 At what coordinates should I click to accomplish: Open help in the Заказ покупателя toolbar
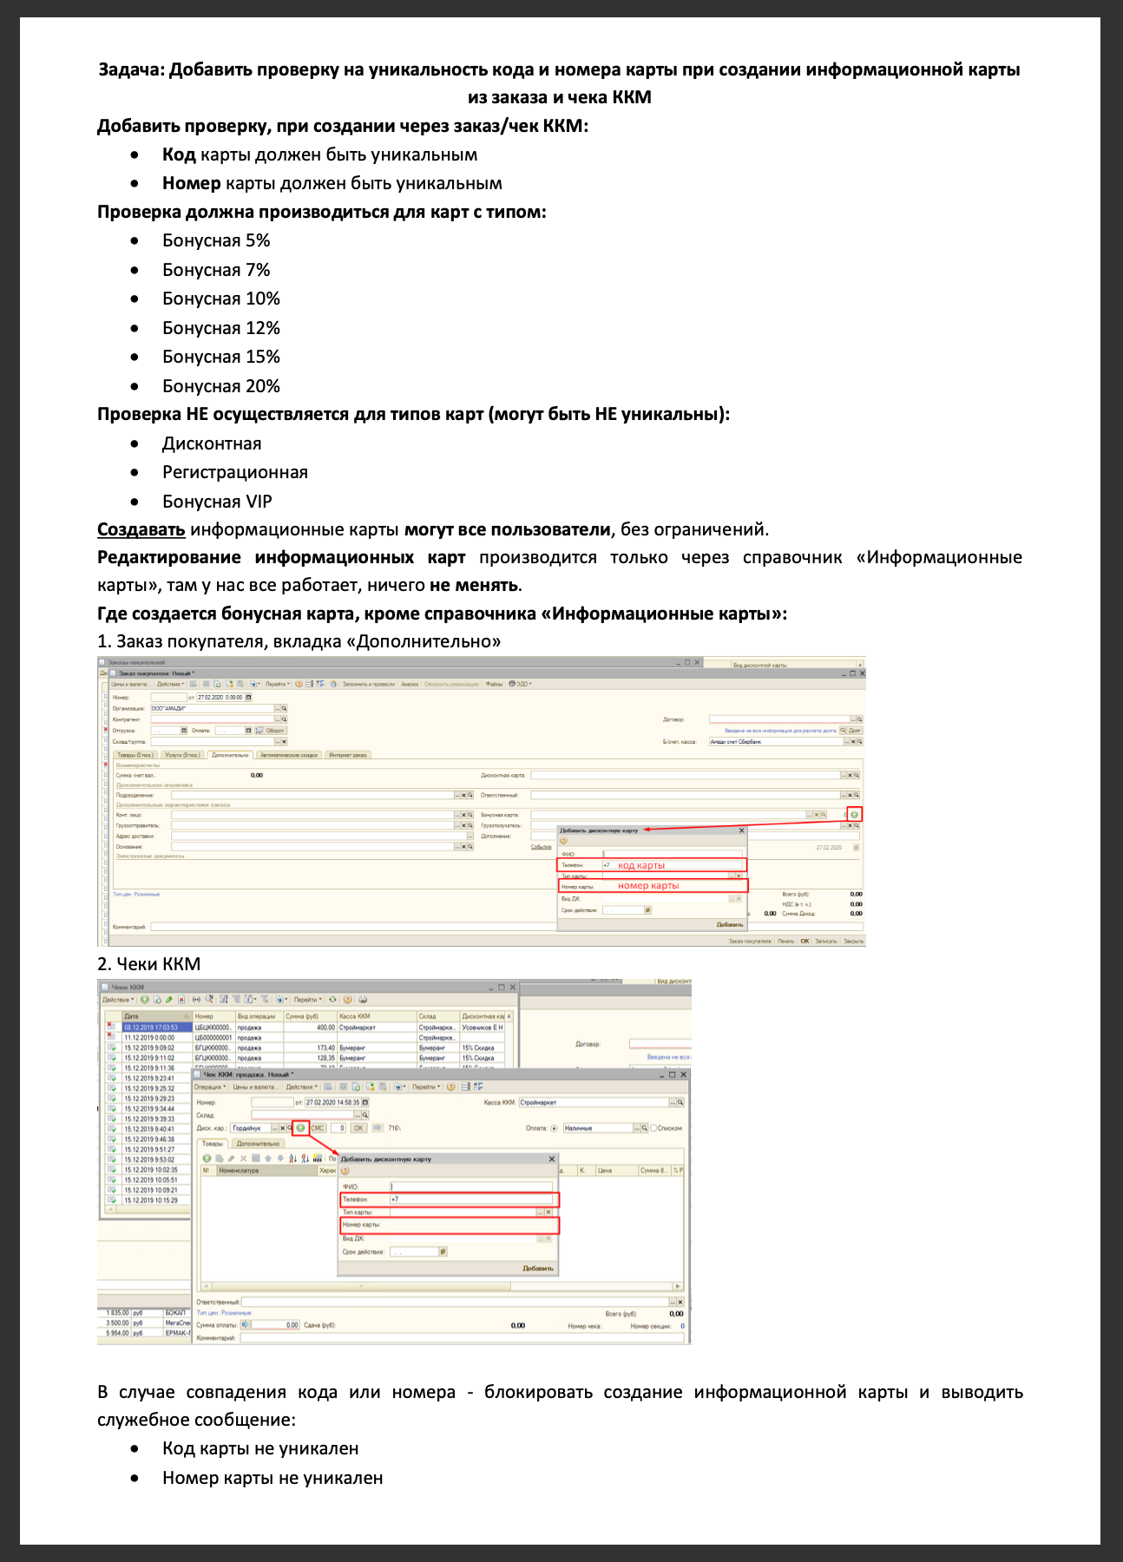(x=299, y=684)
